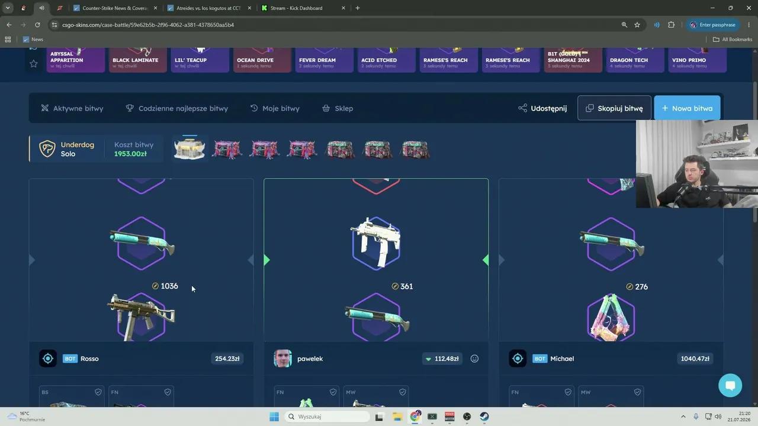Click the Chrome extensions puzzle icon

click(671, 25)
